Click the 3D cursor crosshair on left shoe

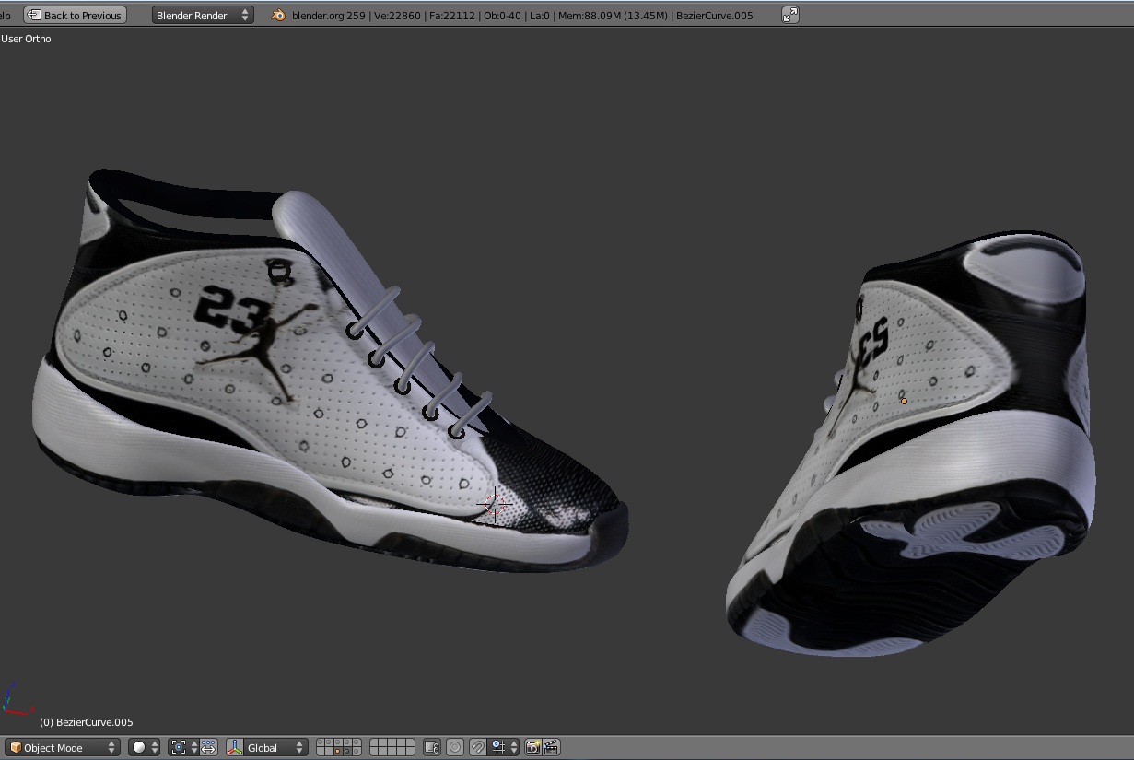496,503
